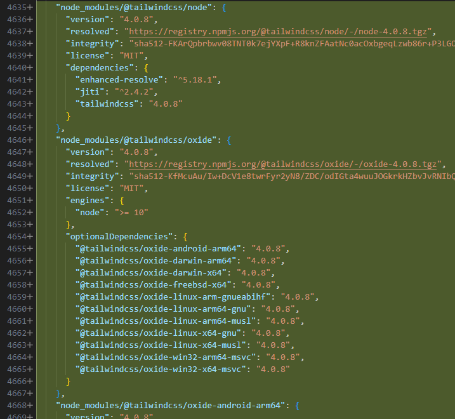Click "@tailwindcss/oxide-android-arm64" on line 4655
Screen dimensions: 455x419
[158, 249]
